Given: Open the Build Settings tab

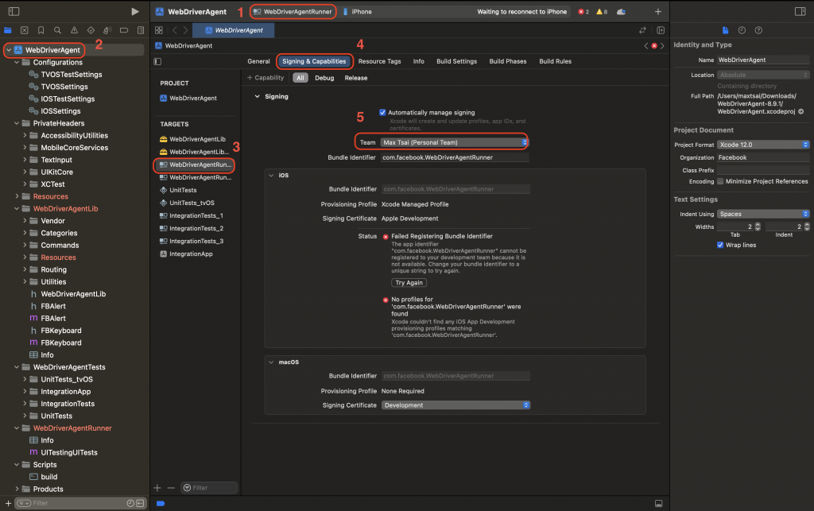Looking at the screenshot, I should [456, 61].
